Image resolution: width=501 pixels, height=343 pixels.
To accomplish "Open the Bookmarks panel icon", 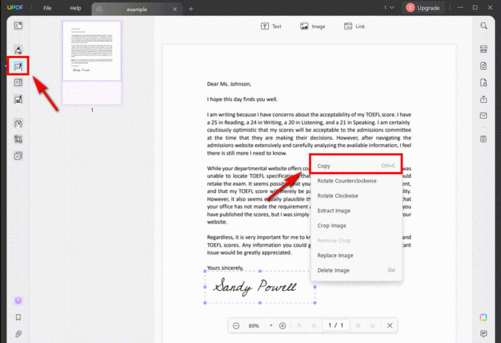I will [18, 317].
